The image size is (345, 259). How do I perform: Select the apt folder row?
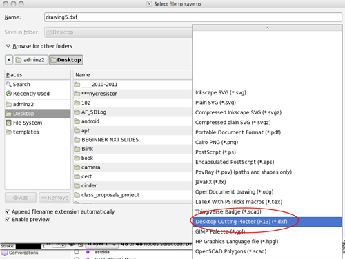pos(132,131)
